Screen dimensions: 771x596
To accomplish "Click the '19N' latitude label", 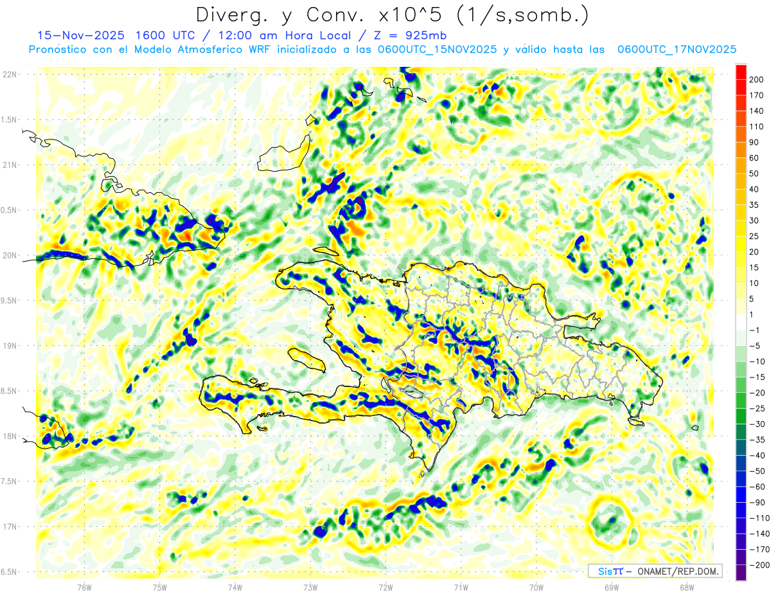I will pos(9,346).
